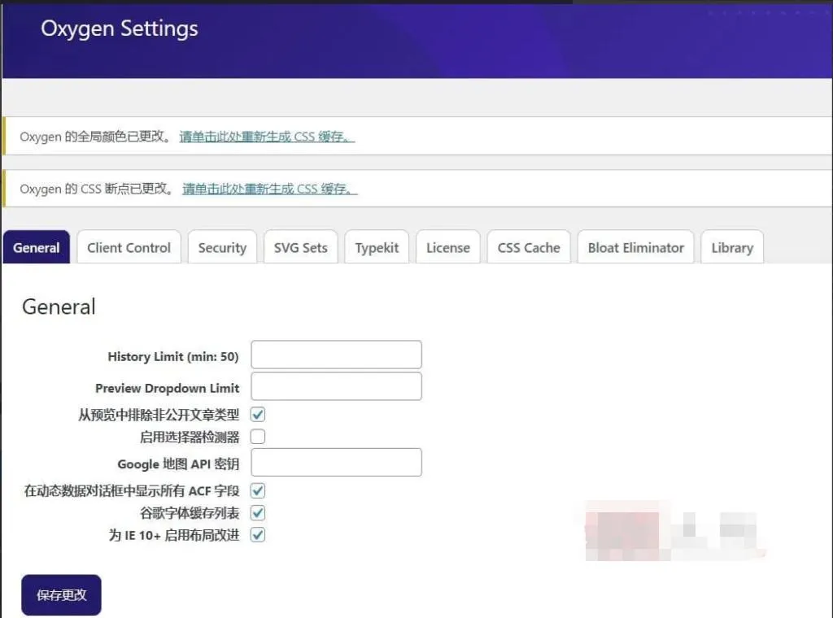
Task: Click the General section heading
Action: 59,307
